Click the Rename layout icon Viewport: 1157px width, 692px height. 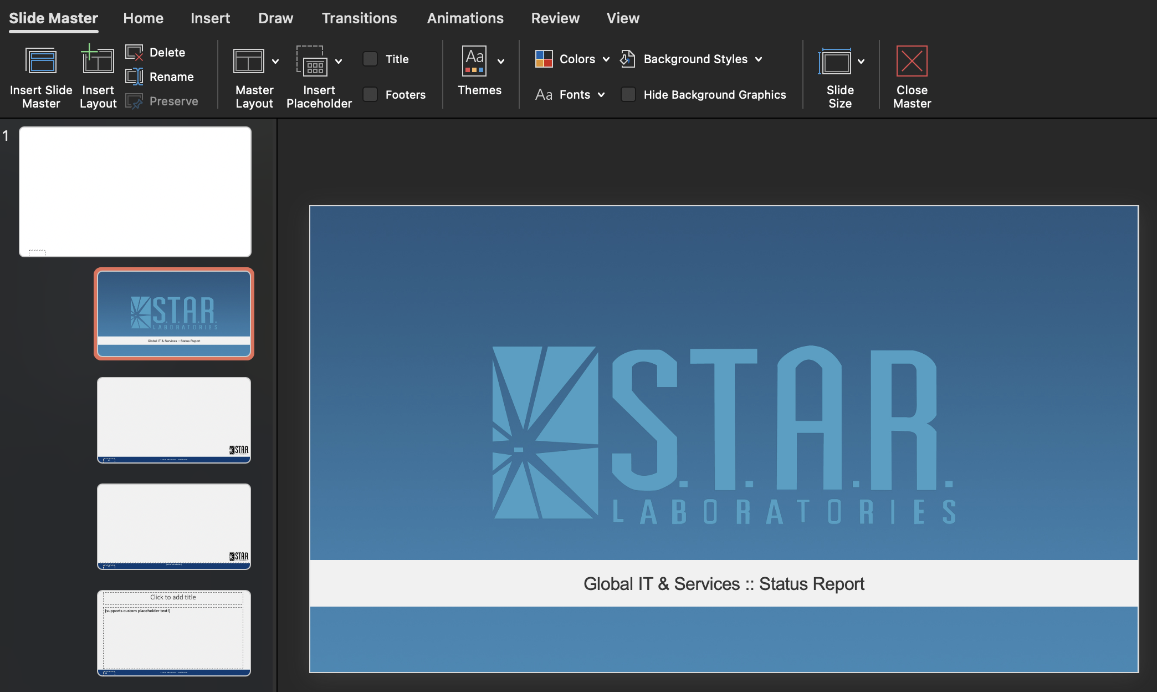pyautogui.click(x=135, y=77)
